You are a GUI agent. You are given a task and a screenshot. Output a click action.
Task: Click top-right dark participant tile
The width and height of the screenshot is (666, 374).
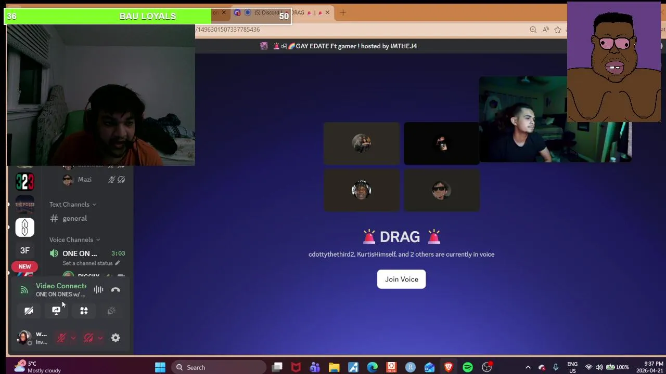(441, 143)
